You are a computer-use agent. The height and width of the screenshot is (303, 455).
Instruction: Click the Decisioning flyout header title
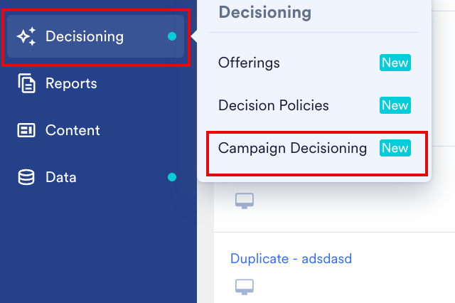click(264, 12)
